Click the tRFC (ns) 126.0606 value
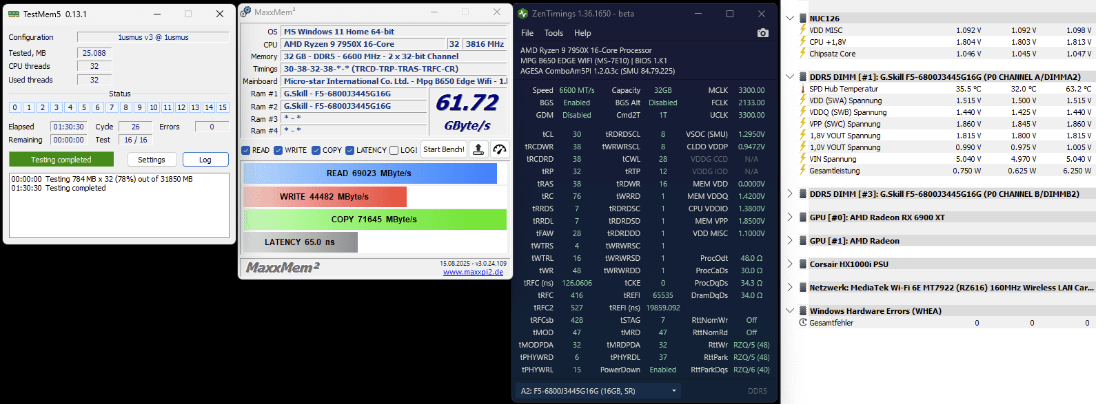The image size is (1107, 404). [577, 283]
